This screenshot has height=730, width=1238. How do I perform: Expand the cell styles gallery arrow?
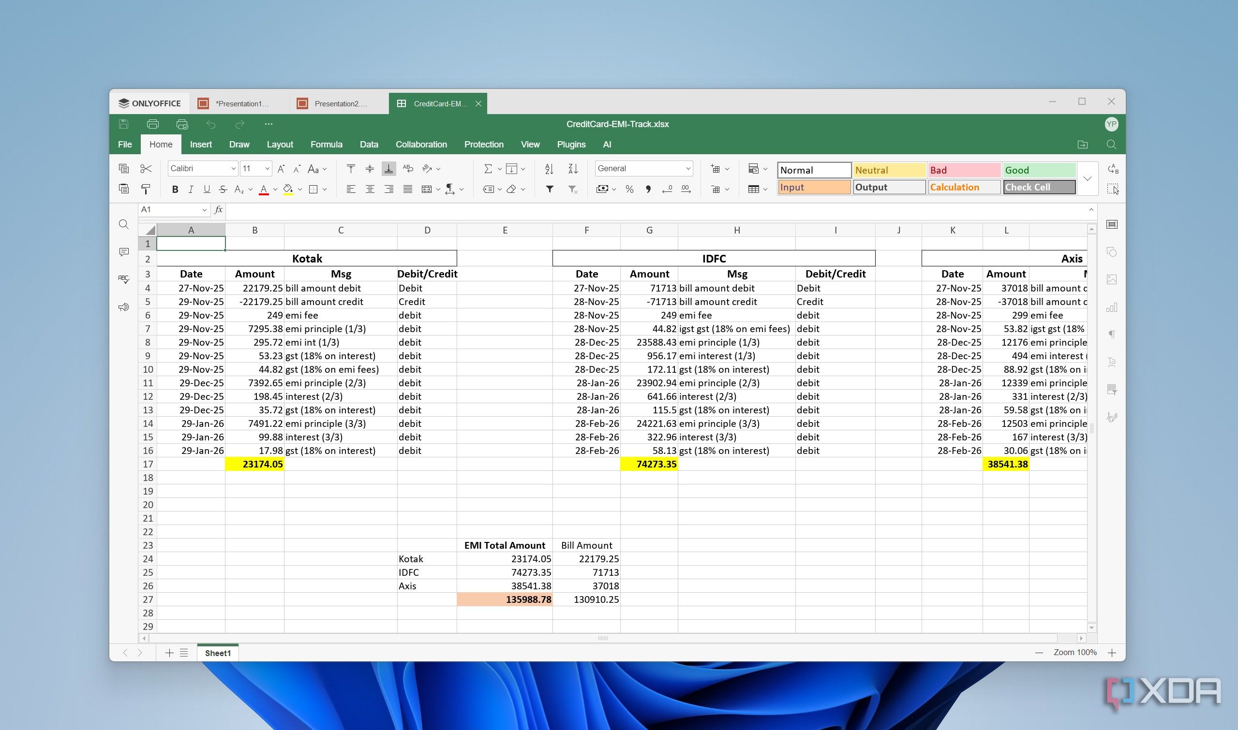pos(1088,178)
